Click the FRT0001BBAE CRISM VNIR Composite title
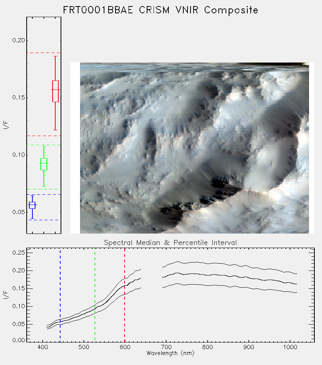Screen dimensions: 322x365 pyautogui.click(x=160, y=10)
